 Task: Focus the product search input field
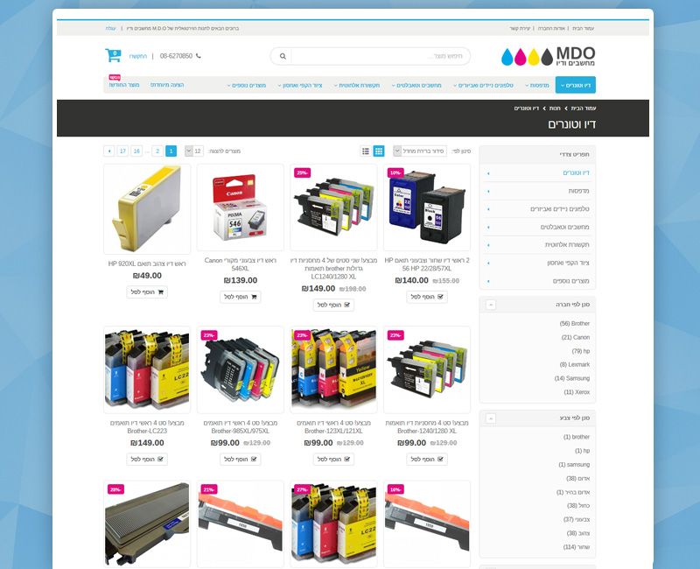tap(381, 56)
